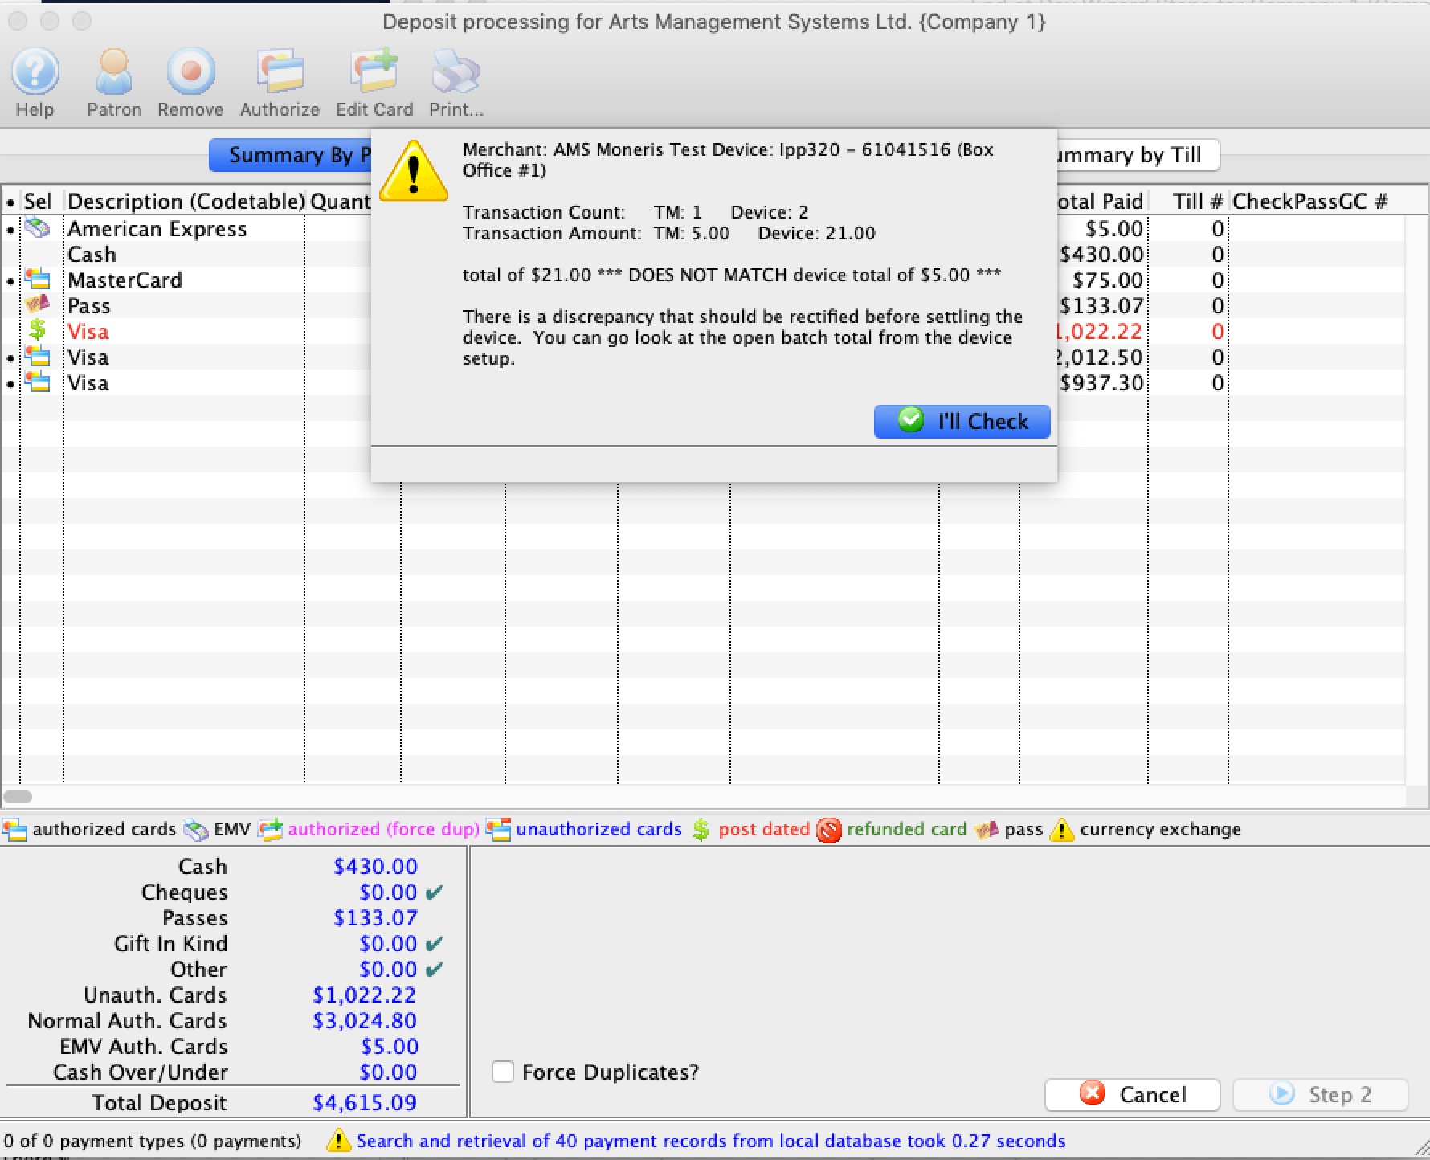Click the CheckPassGC # column header
The width and height of the screenshot is (1430, 1160).
click(x=1309, y=201)
